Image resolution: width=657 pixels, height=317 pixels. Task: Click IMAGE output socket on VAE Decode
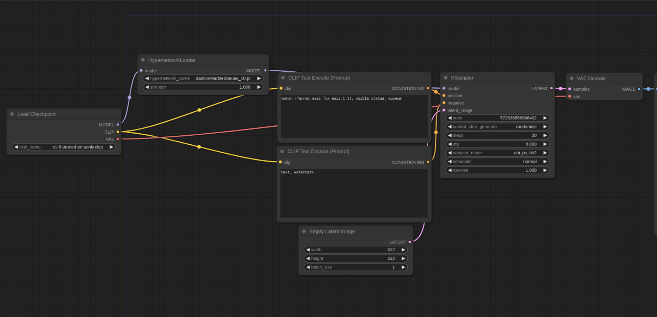(x=639, y=89)
